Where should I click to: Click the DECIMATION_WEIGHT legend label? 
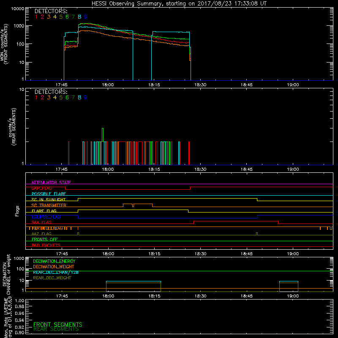[x=54, y=267]
